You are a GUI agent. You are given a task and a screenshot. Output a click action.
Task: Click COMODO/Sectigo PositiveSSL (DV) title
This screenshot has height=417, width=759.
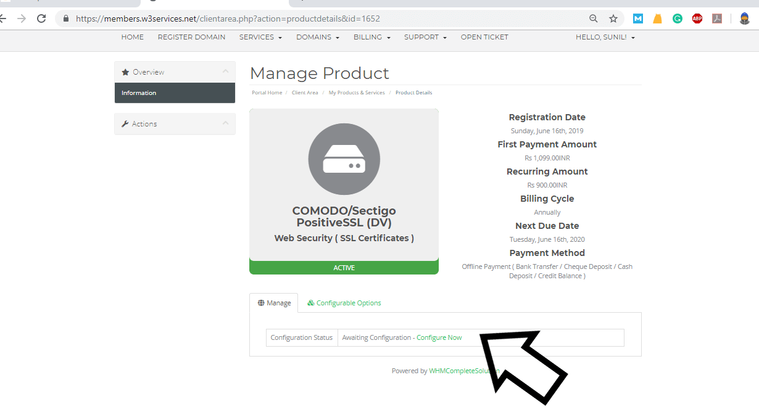coord(344,217)
